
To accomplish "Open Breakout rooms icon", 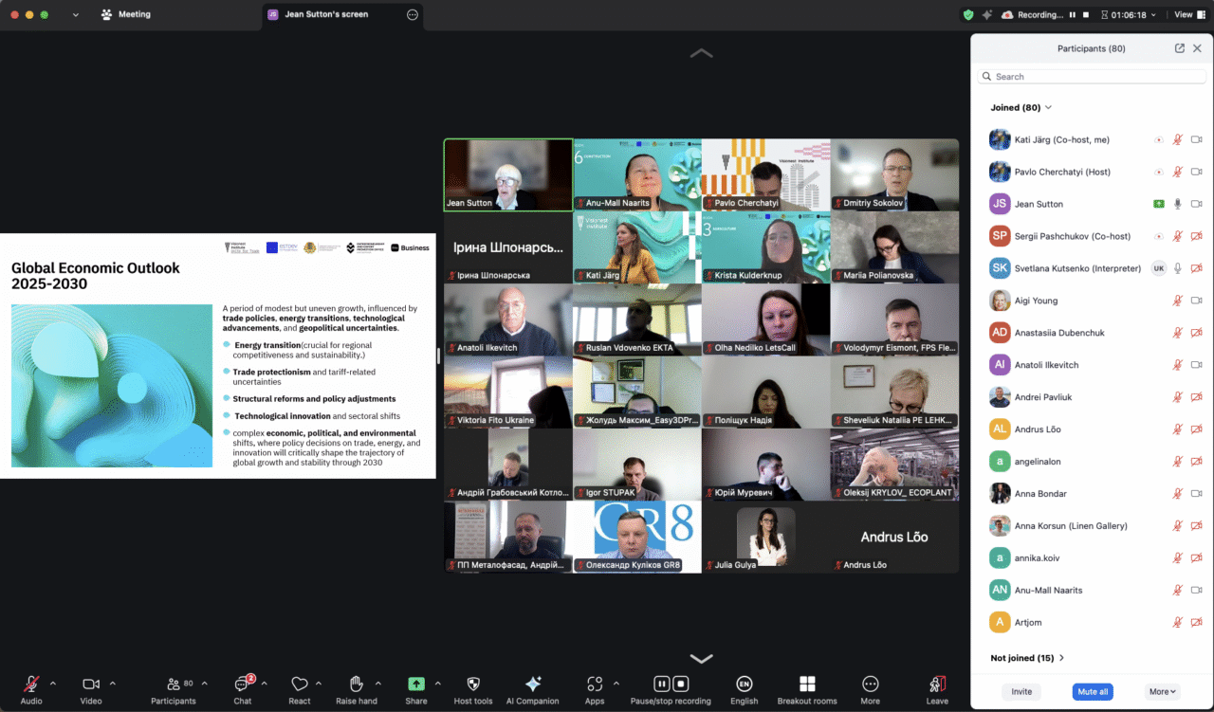I will (x=807, y=685).
